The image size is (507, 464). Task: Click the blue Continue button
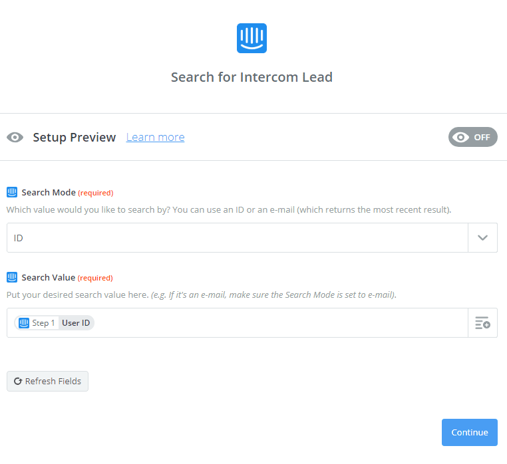[470, 432]
